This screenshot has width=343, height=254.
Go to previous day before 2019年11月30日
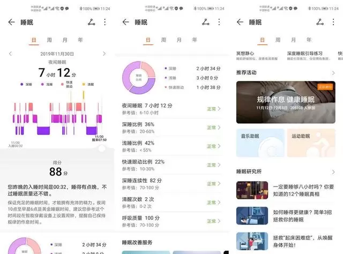pos(10,54)
